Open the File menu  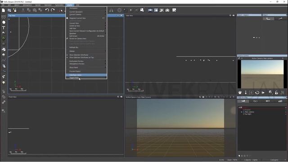tap(3, 5)
